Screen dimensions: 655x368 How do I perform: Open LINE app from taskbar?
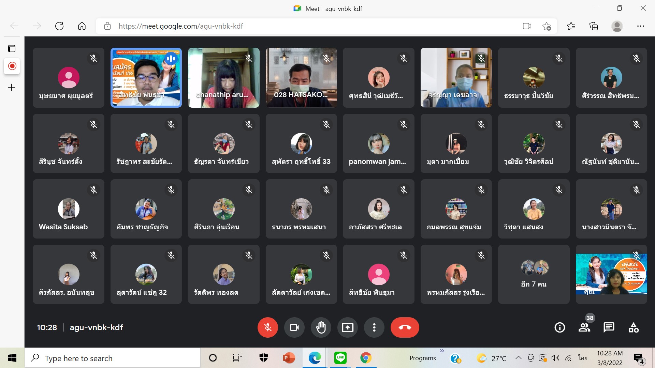click(x=340, y=358)
